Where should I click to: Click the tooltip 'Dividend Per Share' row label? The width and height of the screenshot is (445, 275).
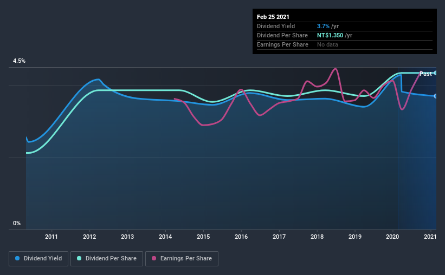point(282,35)
